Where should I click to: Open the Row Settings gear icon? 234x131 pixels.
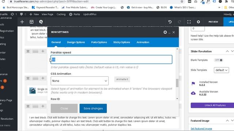165,32
